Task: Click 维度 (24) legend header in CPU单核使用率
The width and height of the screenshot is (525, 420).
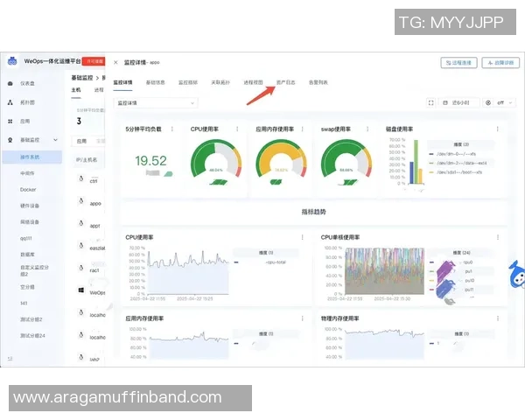Action: [x=461, y=253]
